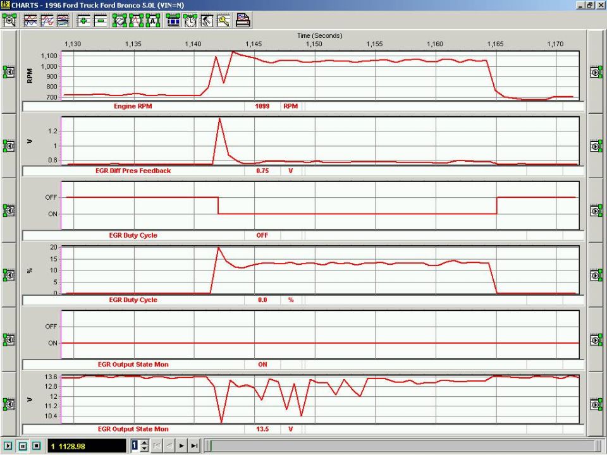Increase the frame step value with up arrow
Viewport: 607px width, 455px height.
pyautogui.click(x=144, y=442)
